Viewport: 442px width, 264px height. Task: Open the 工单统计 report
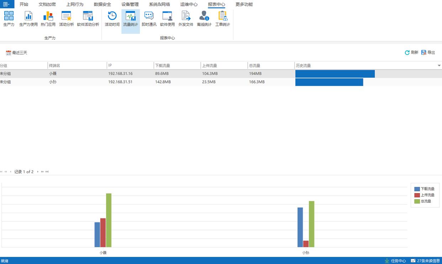[223, 19]
